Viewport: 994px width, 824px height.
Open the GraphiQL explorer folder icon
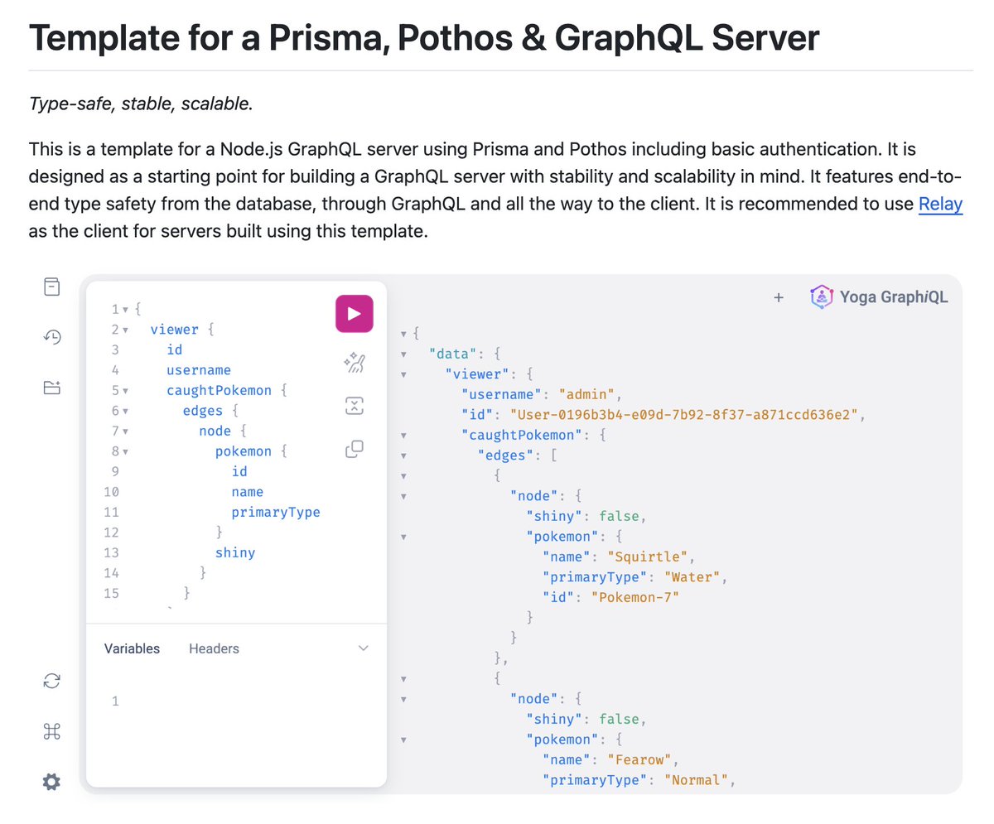coord(52,387)
